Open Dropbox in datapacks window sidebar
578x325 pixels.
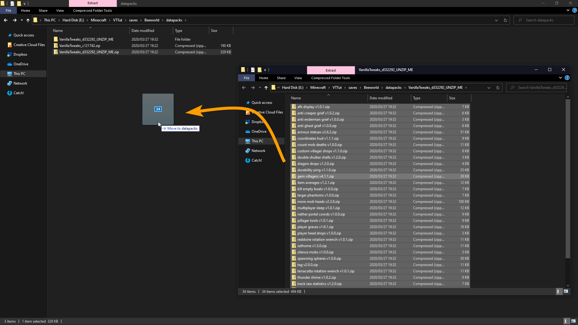point(20,54)
